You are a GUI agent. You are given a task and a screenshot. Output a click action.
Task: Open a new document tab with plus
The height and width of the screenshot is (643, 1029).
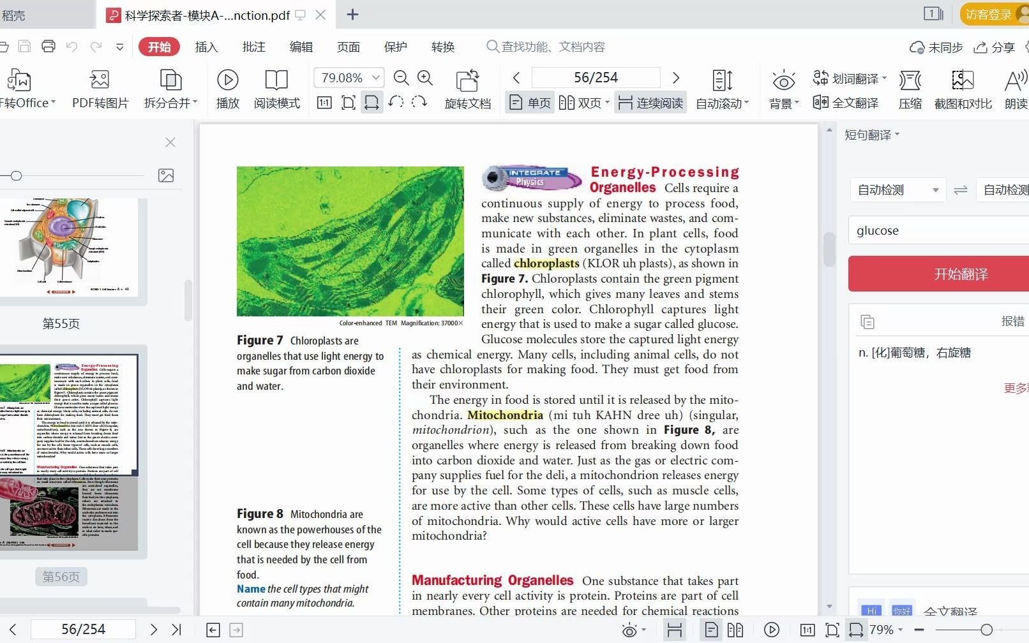point(352,15)
